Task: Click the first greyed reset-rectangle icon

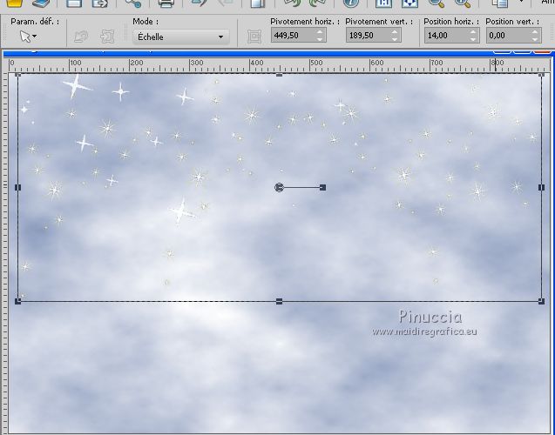Action: click(81, 37)
